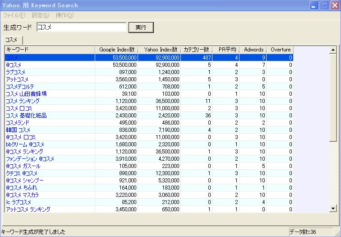Screen dimensions: 341x237
Task: Click Google index value 612,000
Action: [x=128, y=87]
